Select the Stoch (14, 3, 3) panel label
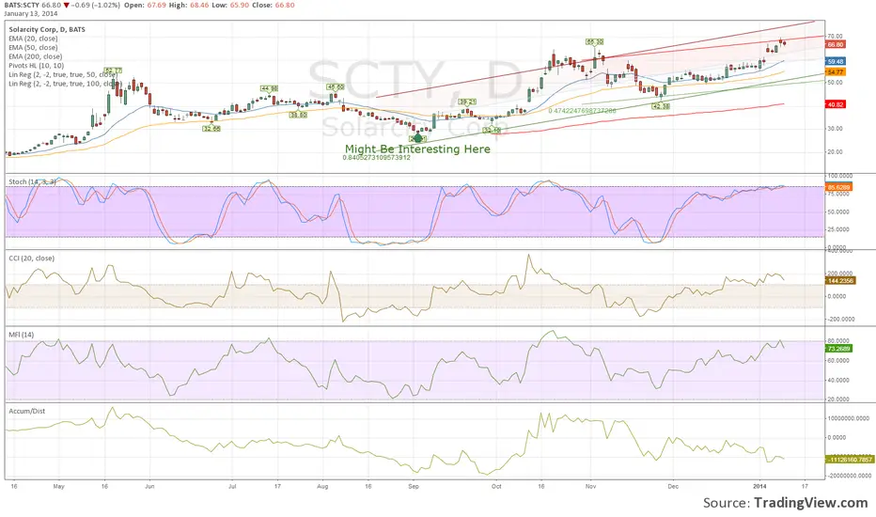Image resolution: width=876 pixels, height=517 pixels. [x=32, y=181]
